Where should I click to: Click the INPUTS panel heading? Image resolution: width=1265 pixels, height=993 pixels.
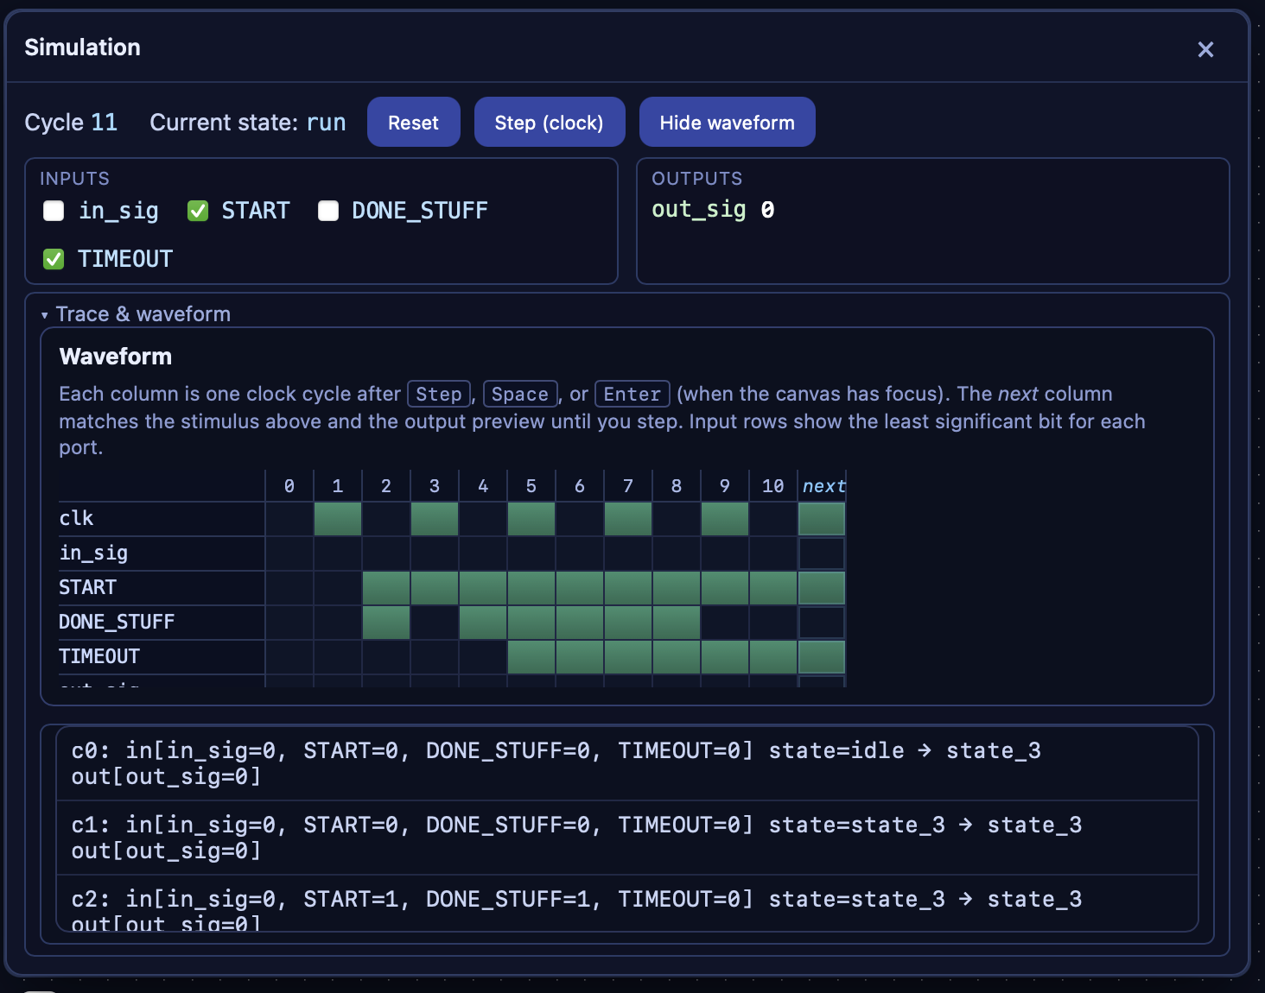pyautogui.click(x=74, y=179)
